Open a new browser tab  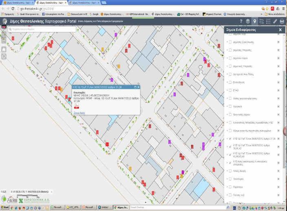pos(104,2)
